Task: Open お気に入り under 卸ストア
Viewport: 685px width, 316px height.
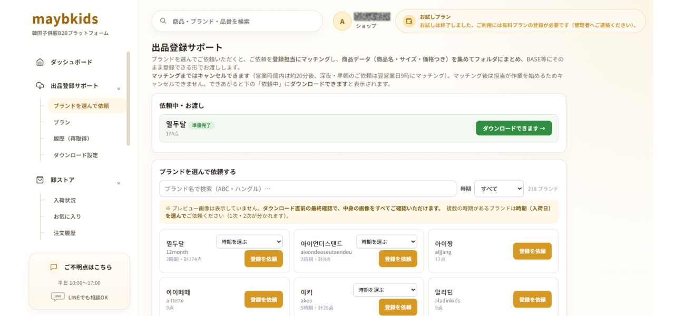Action: (67, 216)
